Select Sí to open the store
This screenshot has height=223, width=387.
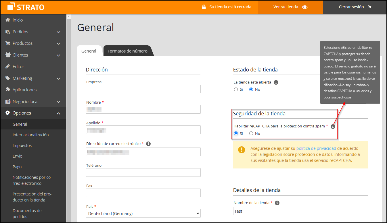coord(236,89)
